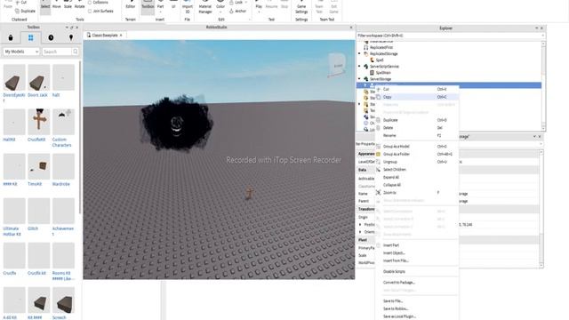Choose Duplicate from the context menu
Viewport: 569px width, 320px height.
click(x=417, y=120)
